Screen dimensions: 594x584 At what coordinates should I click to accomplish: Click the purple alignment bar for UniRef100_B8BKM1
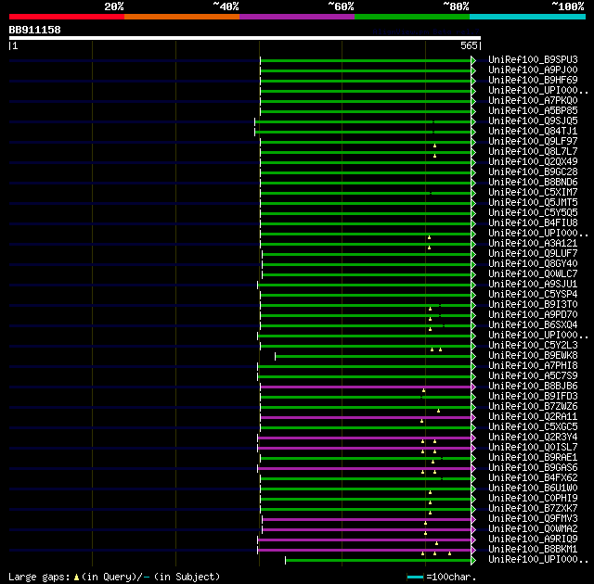click(365, 551)
